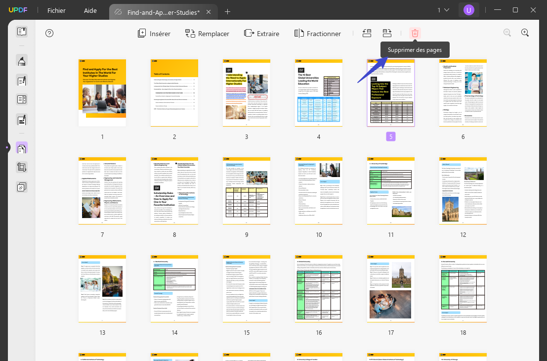This screenshot has height=361, width=547.
Task: Click the Extraire toolbar button
Action: tap(261, 34)
